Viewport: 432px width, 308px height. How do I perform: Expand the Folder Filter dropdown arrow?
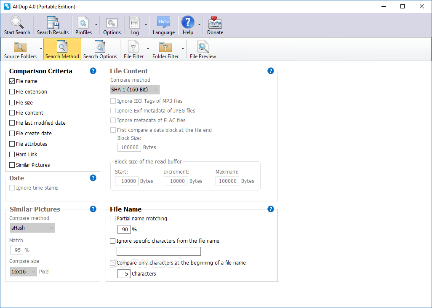click(183, 49)
